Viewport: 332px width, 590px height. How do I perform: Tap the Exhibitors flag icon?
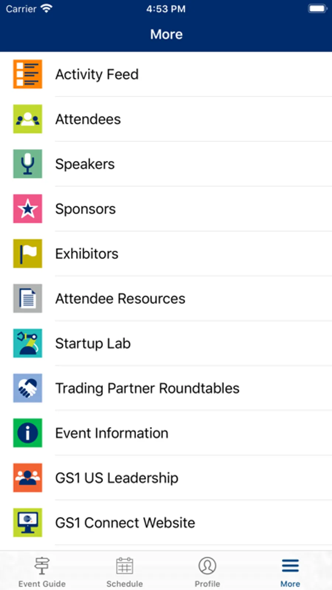pos(28,254)
